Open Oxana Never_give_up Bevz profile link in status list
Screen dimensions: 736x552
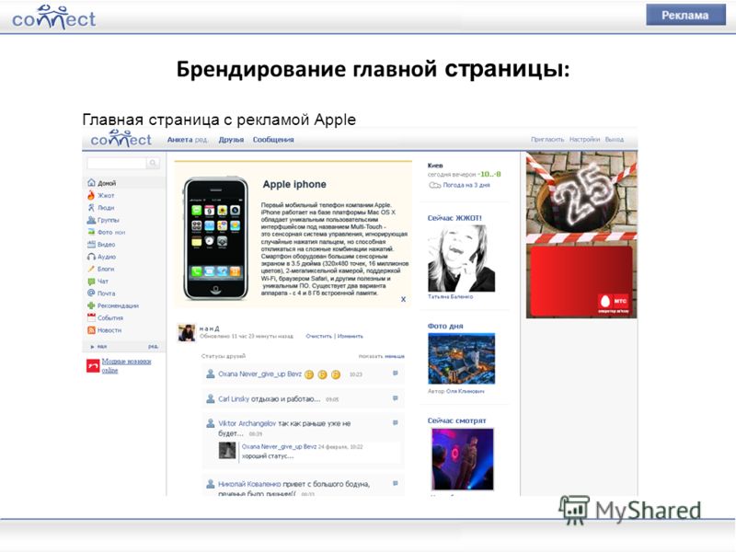pyautogui.click(x=259, y=374)
